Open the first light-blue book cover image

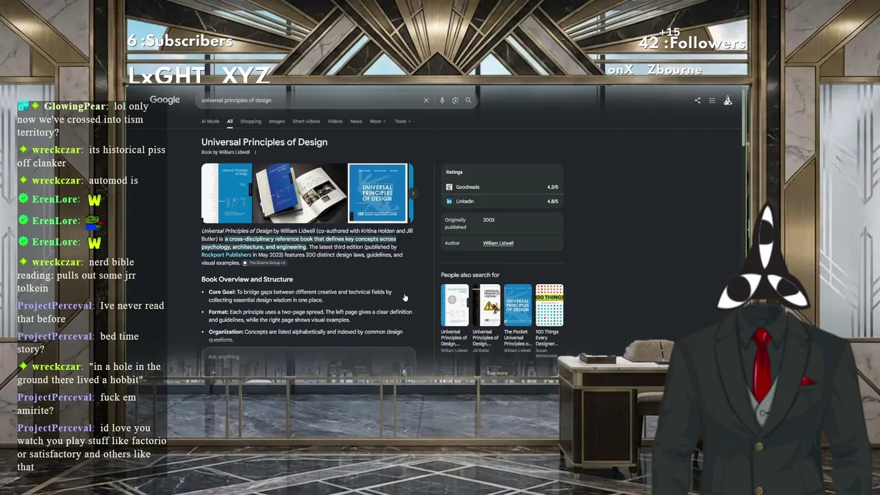coord(227,193)
